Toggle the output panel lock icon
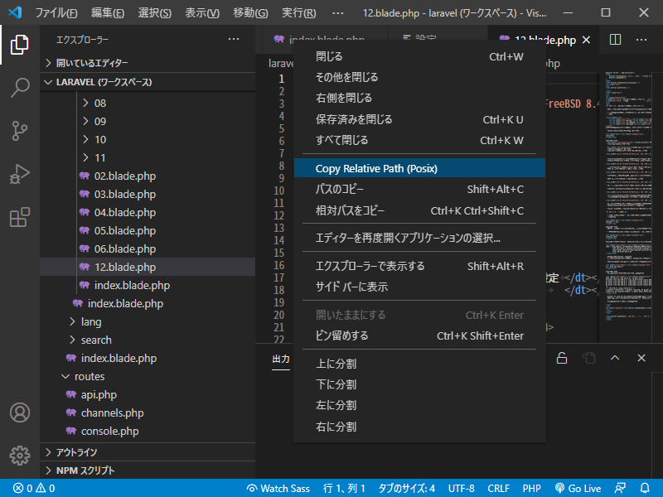 [562, 358]
